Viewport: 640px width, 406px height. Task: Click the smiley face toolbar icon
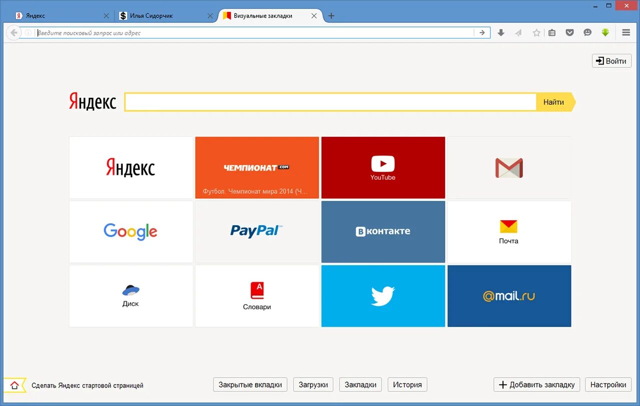click(587, 32)
